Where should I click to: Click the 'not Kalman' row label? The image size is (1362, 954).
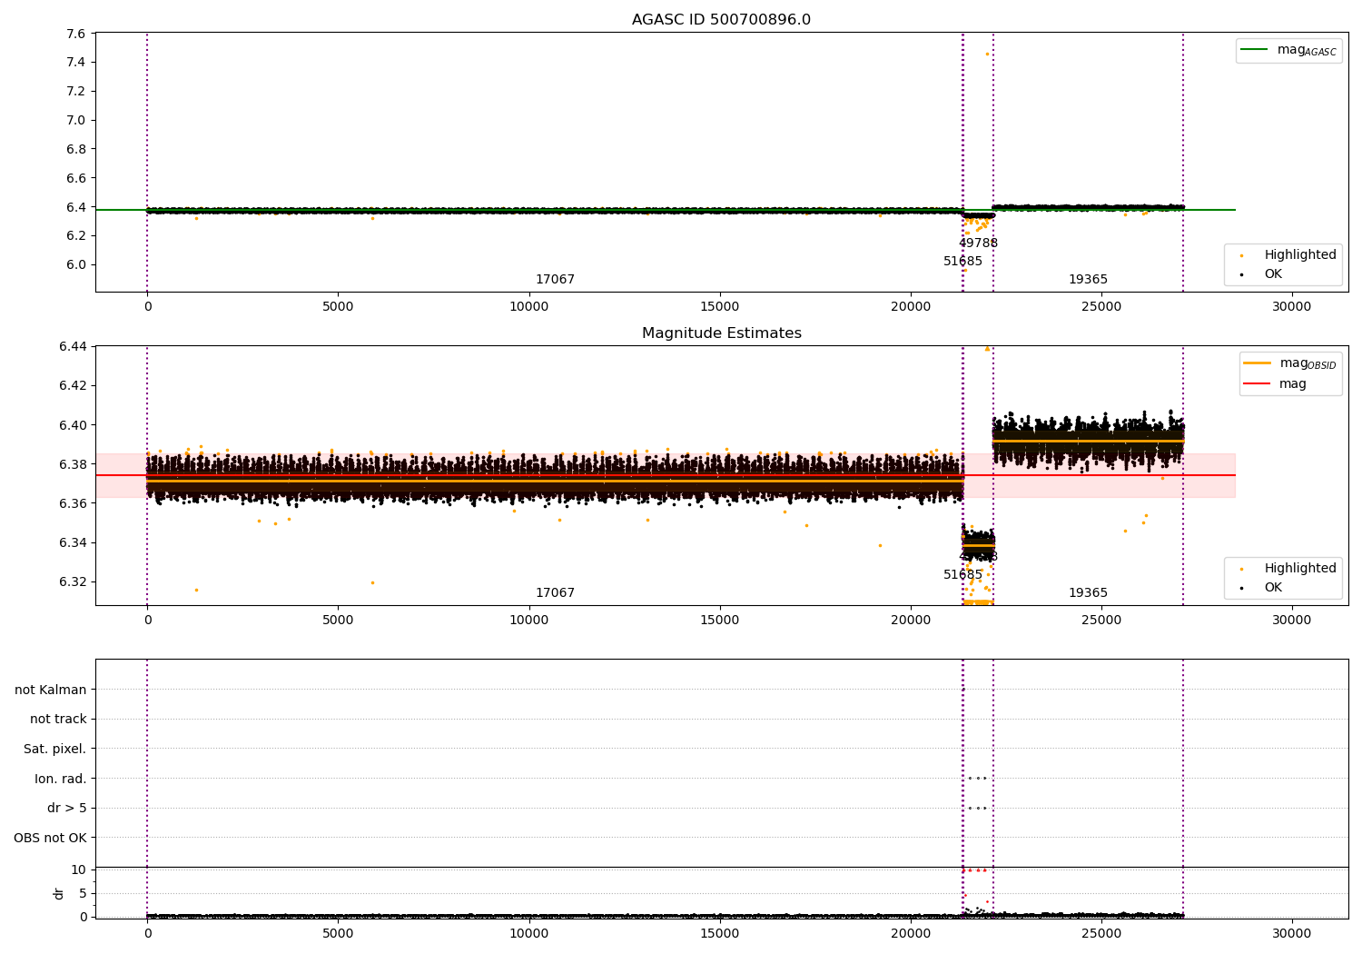pyautogui.click(x=51, y=690)
